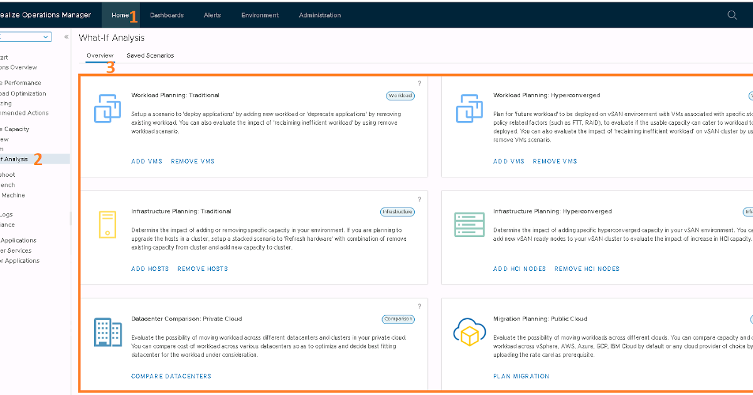Click the Workload Planning: Traditional icon

click(107, 107)
